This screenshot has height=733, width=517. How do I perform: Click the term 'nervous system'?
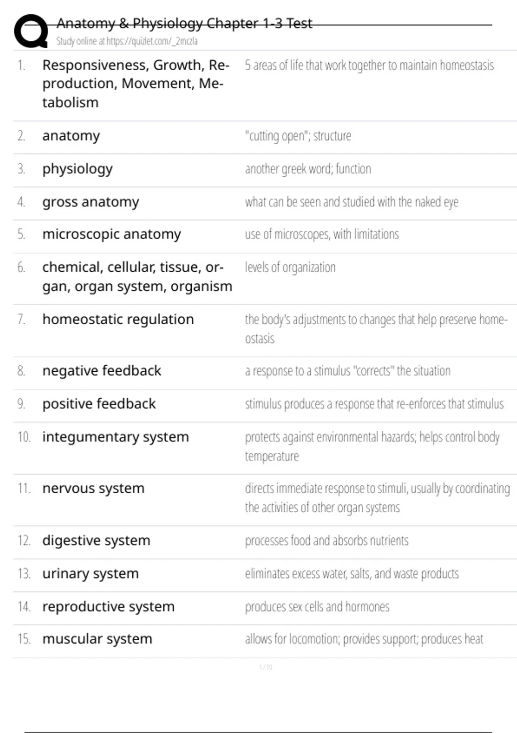(93, 489)
